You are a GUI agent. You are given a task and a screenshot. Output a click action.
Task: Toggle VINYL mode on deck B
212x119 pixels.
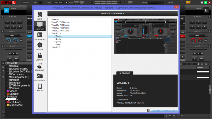point(183,36)
